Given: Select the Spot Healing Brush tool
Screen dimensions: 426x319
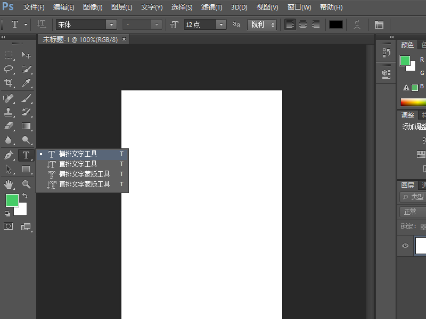Looking at the screenshot, I should (x=9, y=98).
